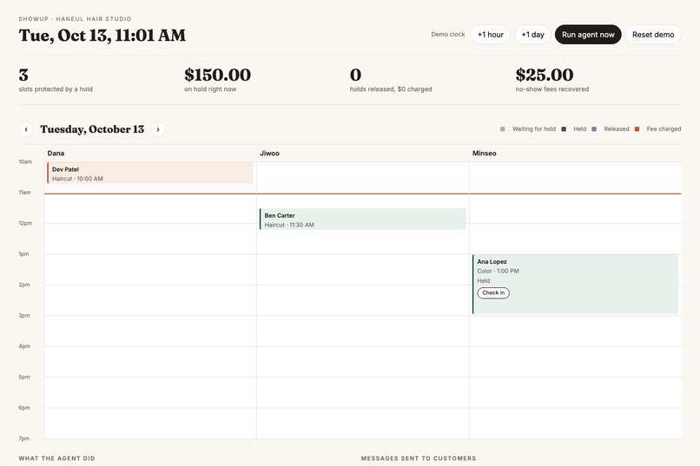Open Dev Patel's 10:00 AM haircut appointment
700x466 pixels.
pos(150,173)
